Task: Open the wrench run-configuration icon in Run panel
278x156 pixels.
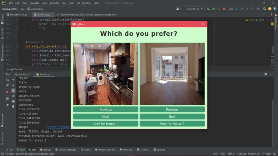Action: click(x=7, y=85)
